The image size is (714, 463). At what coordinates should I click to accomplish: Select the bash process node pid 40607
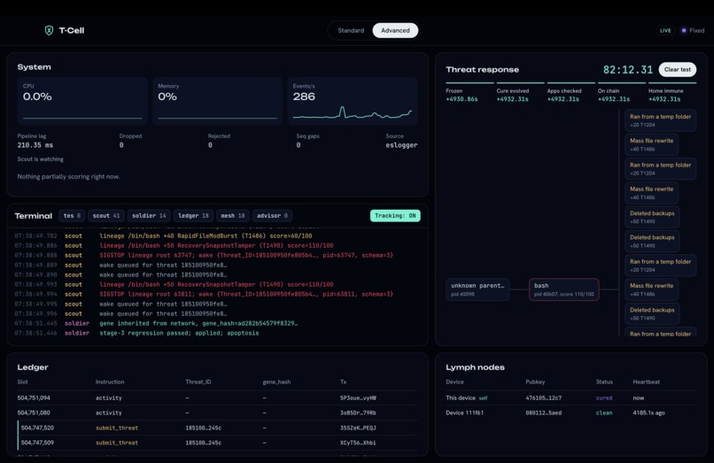pyautogui.click(x=563, y=289)
